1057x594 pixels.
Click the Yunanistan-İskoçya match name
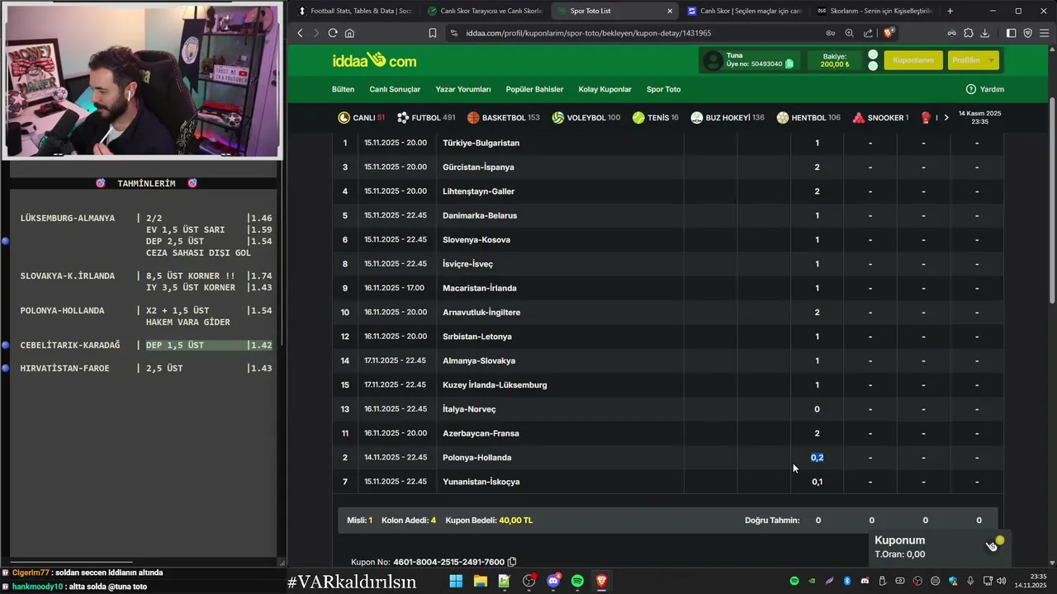[481, 482]
